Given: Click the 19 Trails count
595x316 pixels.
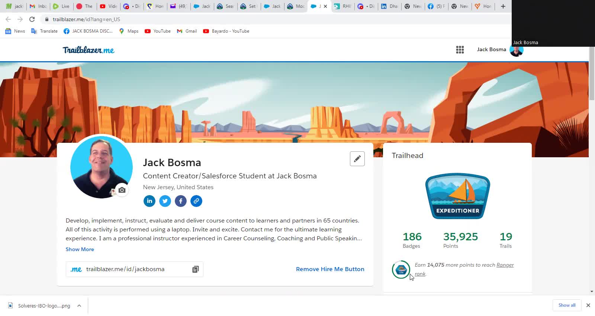Looking at the screenshot, I should [506, 240].
